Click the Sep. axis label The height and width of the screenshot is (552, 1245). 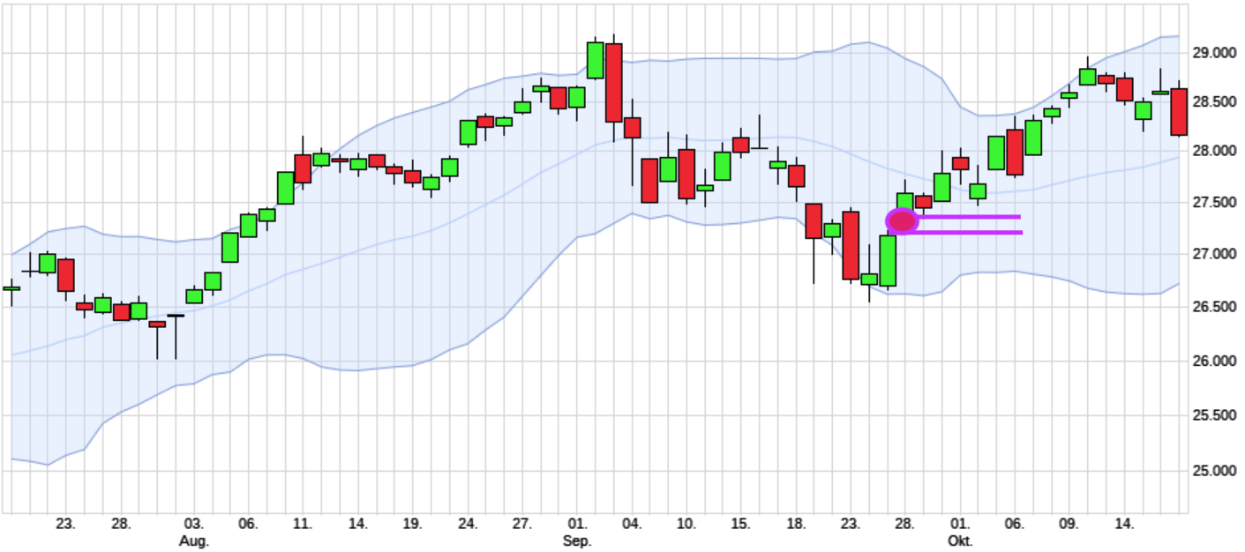point(578,542)
